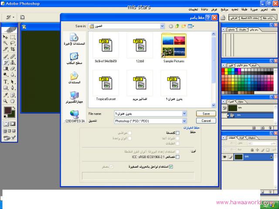Expand the File name dropdown arrow
The image size is (279, 209).
point(184,113)
